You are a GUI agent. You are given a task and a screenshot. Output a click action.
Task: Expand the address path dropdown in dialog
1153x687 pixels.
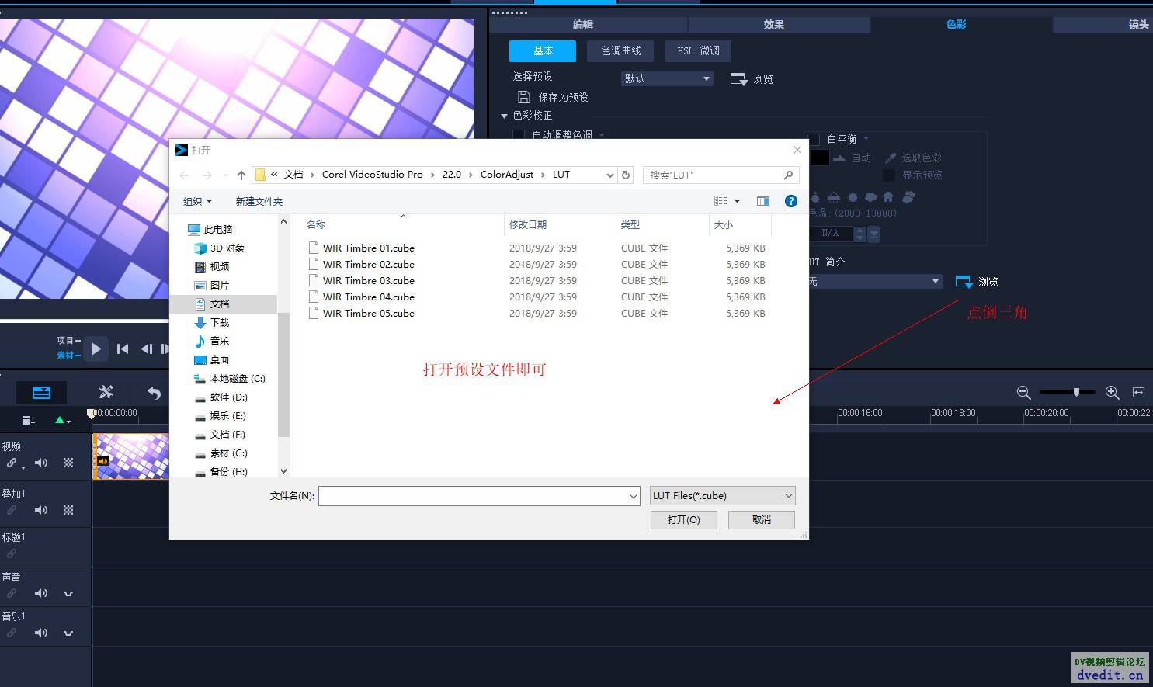click(610, 175)
